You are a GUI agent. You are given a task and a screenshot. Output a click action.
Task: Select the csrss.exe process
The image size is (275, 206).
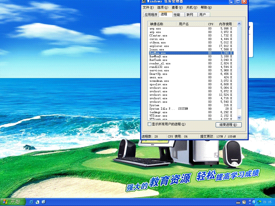[191, 39]
